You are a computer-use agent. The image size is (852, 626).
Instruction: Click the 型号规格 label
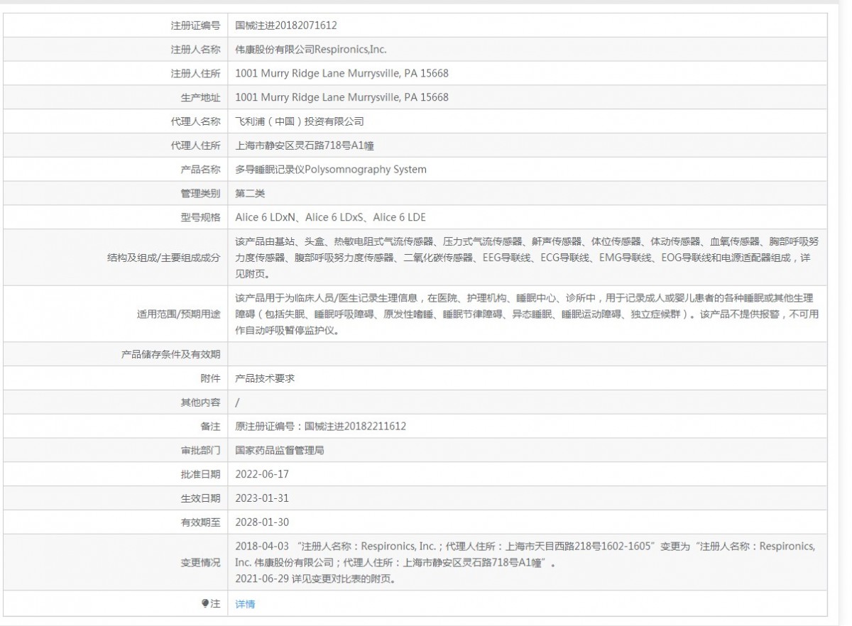[200, 217]
